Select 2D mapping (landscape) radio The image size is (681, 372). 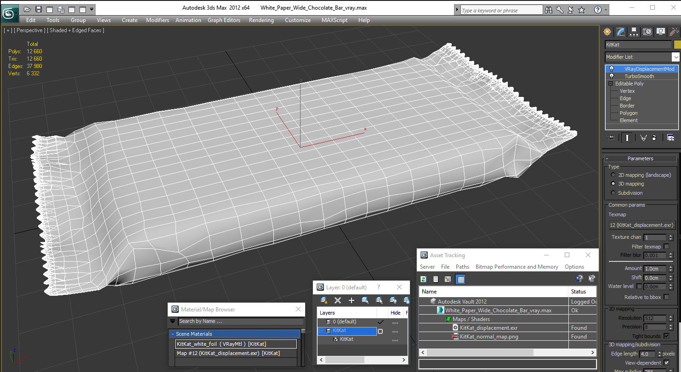613,175
